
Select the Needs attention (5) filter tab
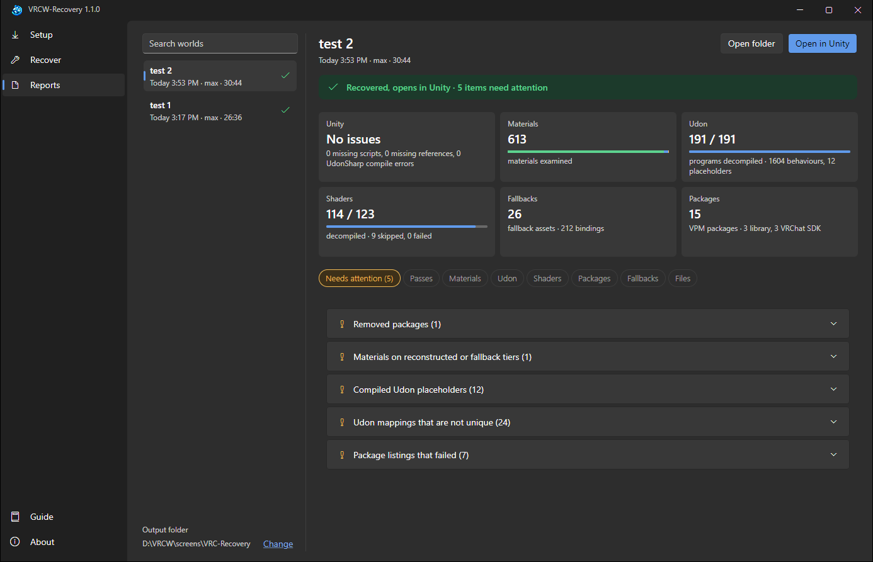[x=360, y=278]
